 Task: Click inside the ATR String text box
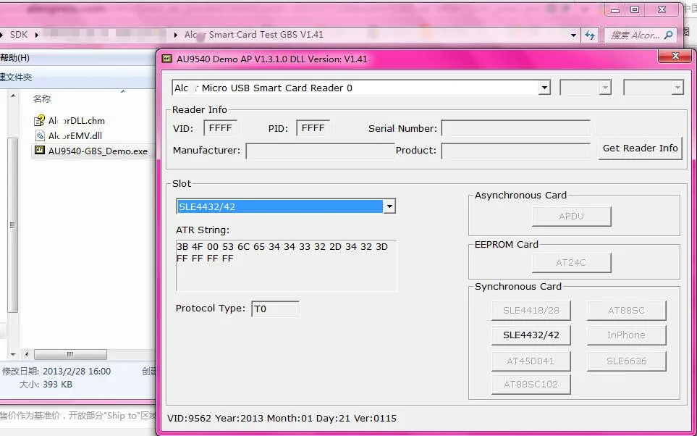point(287,266)
